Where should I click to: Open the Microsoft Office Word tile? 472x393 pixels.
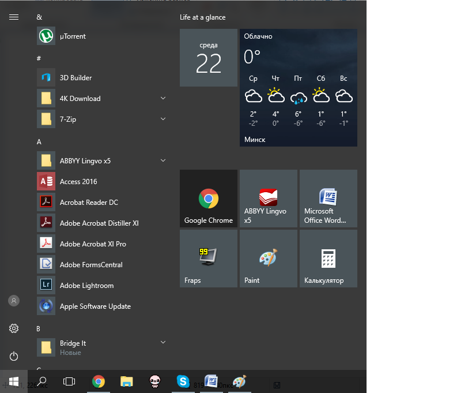(x=328, y=199)
